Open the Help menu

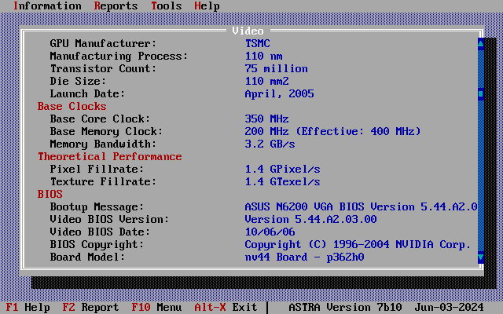(207, 5)
